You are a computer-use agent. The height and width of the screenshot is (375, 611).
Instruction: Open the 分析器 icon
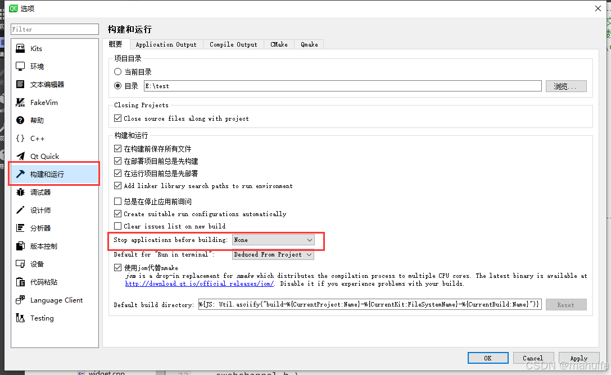tap(20, 228)
